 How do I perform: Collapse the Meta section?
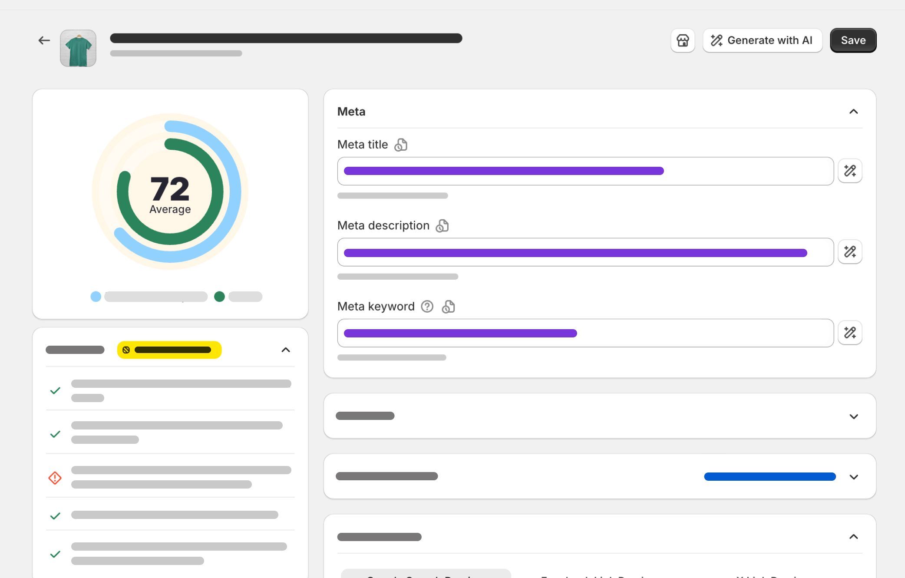(x=853, y=112)
